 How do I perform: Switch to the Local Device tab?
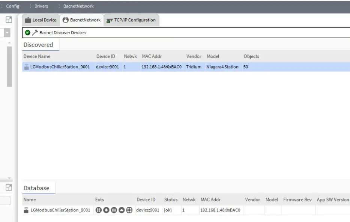click(x=41, y=20)
